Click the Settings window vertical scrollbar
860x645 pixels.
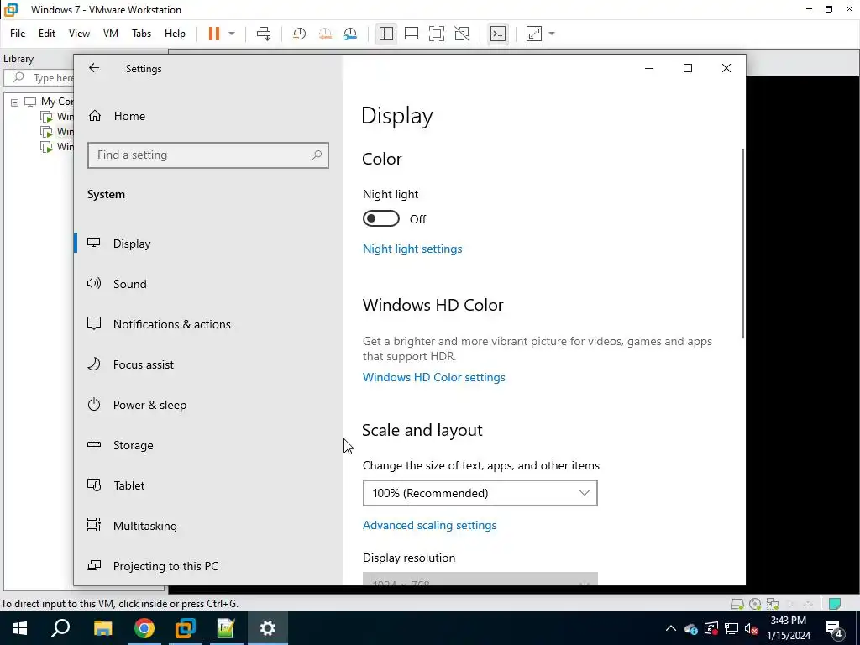(x=743, y=244)
